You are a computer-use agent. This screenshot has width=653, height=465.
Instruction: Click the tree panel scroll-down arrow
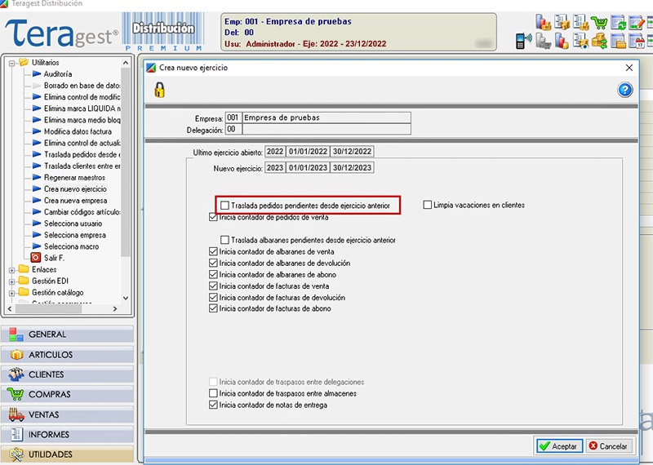(126, 298)
